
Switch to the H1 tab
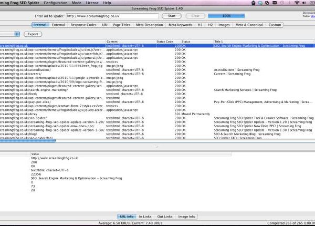(200, 25)
